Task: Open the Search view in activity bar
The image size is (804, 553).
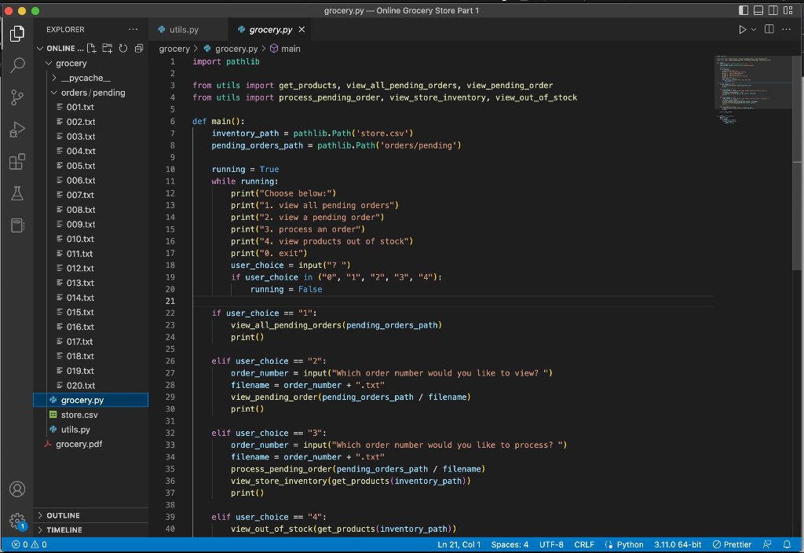Action: click(x=16, y=65)
